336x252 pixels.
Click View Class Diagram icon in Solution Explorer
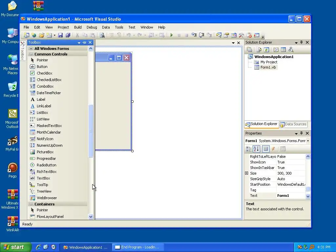(291, 50)
